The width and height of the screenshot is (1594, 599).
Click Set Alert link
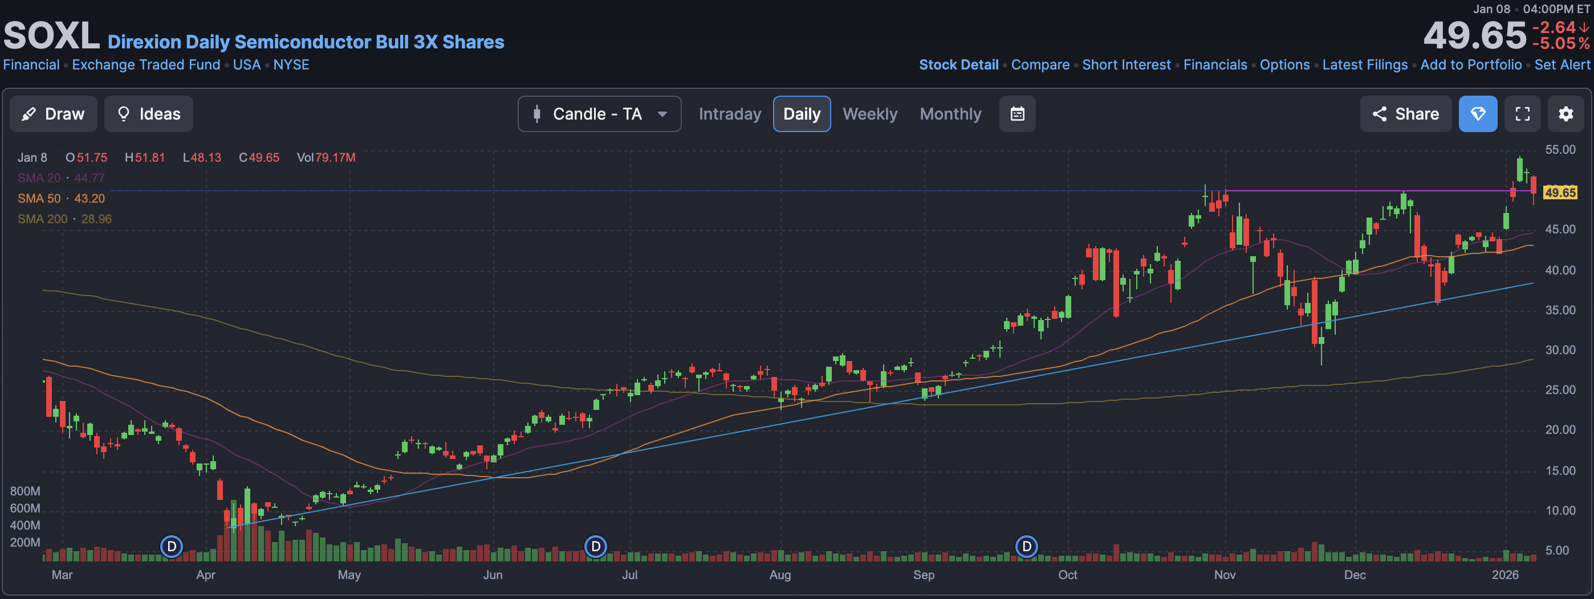pos(1562,65)
